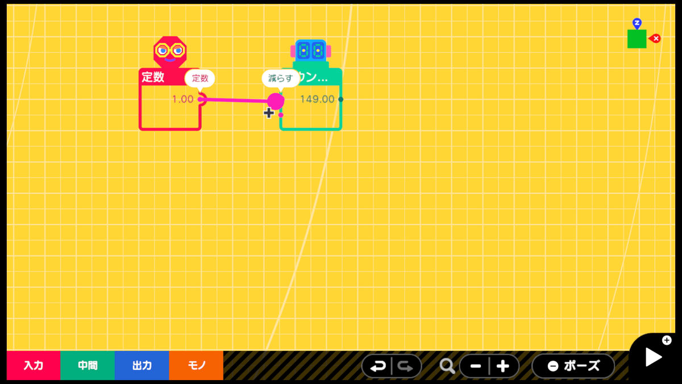Select the green square in the minimap
This screenshot has width=682, height=384.
click(x=637, y=39)
